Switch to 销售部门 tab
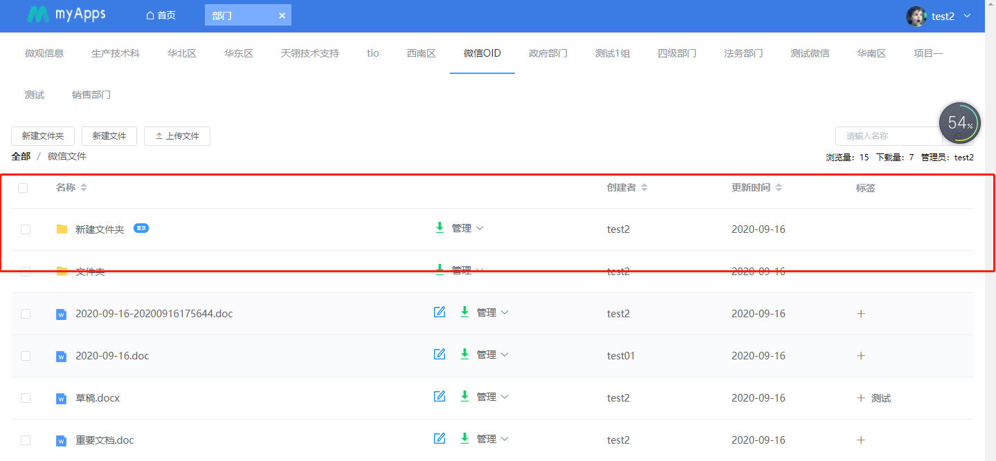The image size is (996, 461). click(91, 95)
